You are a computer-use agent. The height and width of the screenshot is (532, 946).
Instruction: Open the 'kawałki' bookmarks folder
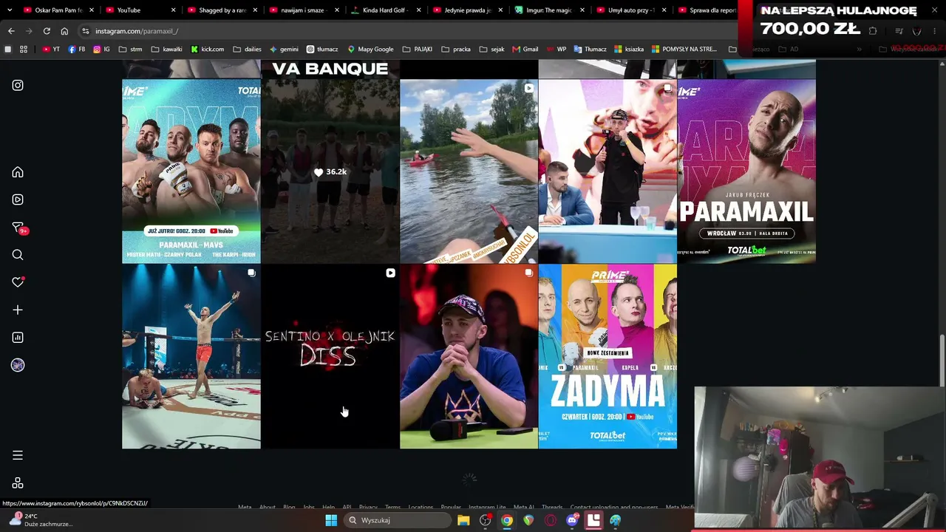click(x=166, y=50)
